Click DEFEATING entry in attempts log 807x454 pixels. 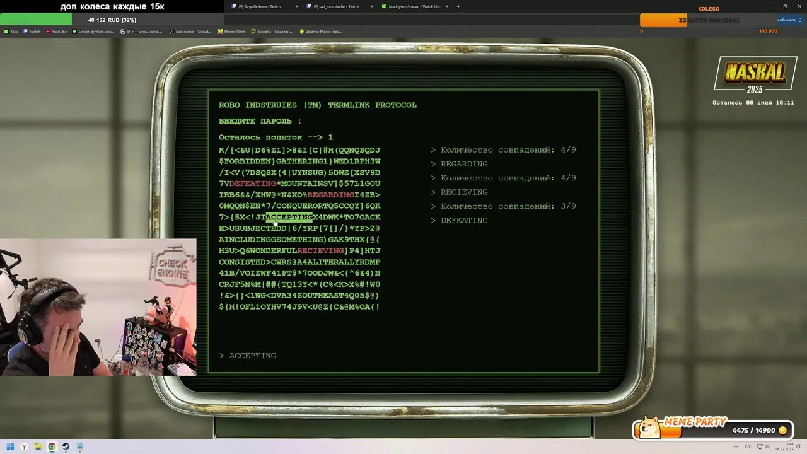[464, 220]
